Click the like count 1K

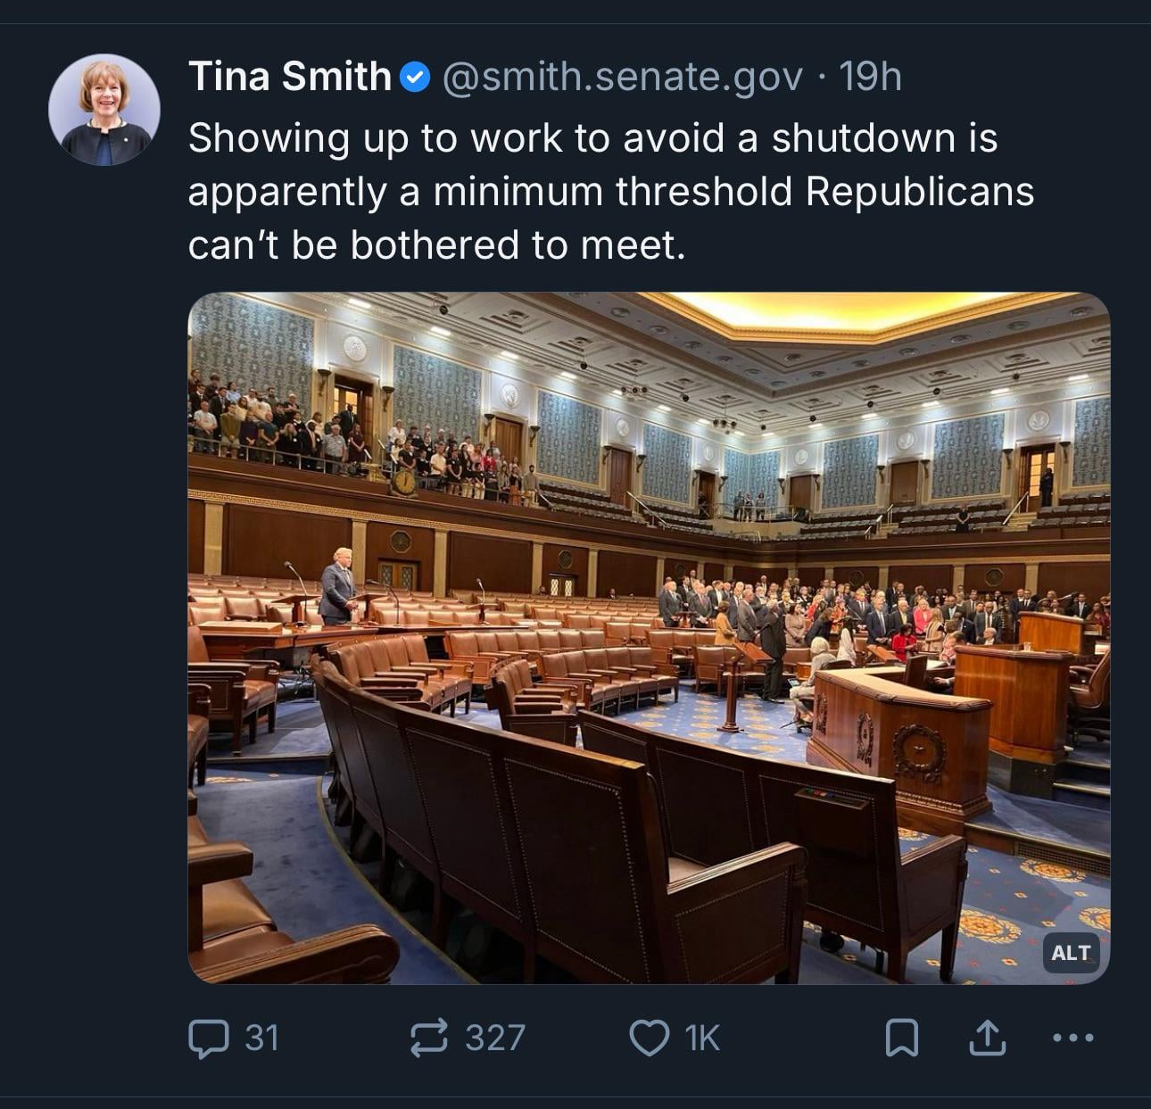pyautogui.click(x=702, y=1038)
